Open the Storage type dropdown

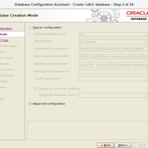point(113,42)
